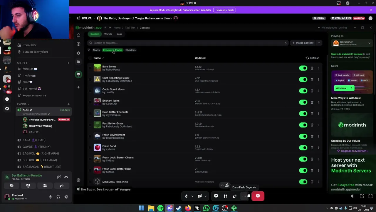The image size is (376, 212).
Task: Open Modrinth discover compass icon
Action: point(78,44)
